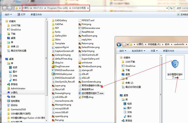Open the FEP folder
This screenshot has width=188, height=123.
coord(55,28)
